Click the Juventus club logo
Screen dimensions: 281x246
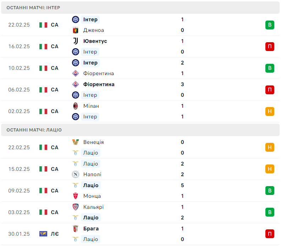point(75,41)
